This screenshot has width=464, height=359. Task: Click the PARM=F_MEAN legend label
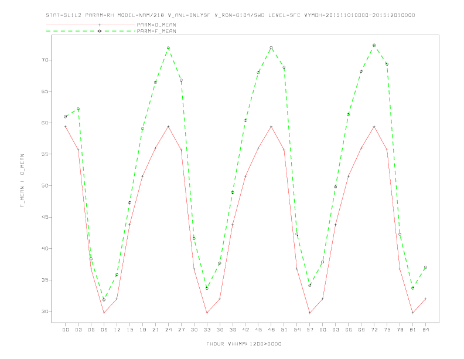156,31
